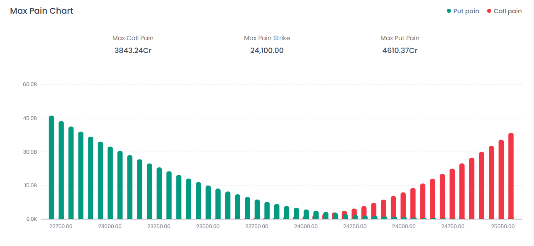Viewport: 534px width, 246px height.
Task: Click the red Call pain legend dot
Action: pos(489,11)
